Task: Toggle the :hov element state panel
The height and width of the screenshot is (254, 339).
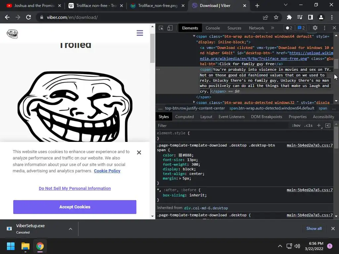Action: (296, 125)
